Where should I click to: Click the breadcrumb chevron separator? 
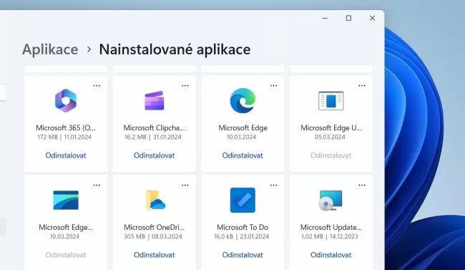pyautogui.click(x=89, y=49)
